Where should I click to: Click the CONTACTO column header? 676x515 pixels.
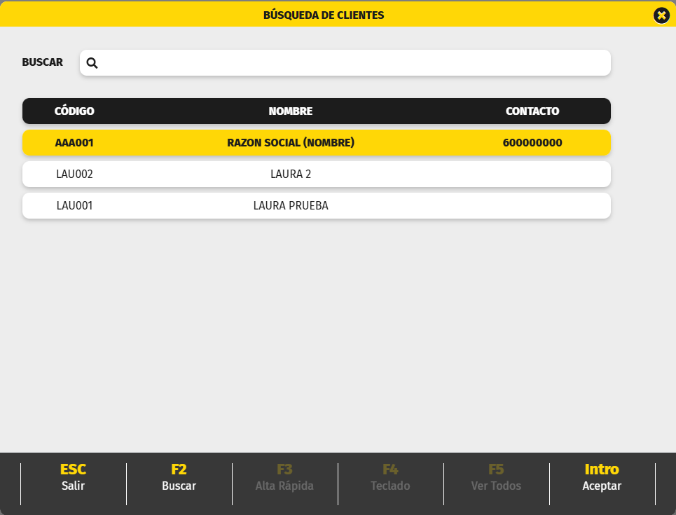coord(532,111)
